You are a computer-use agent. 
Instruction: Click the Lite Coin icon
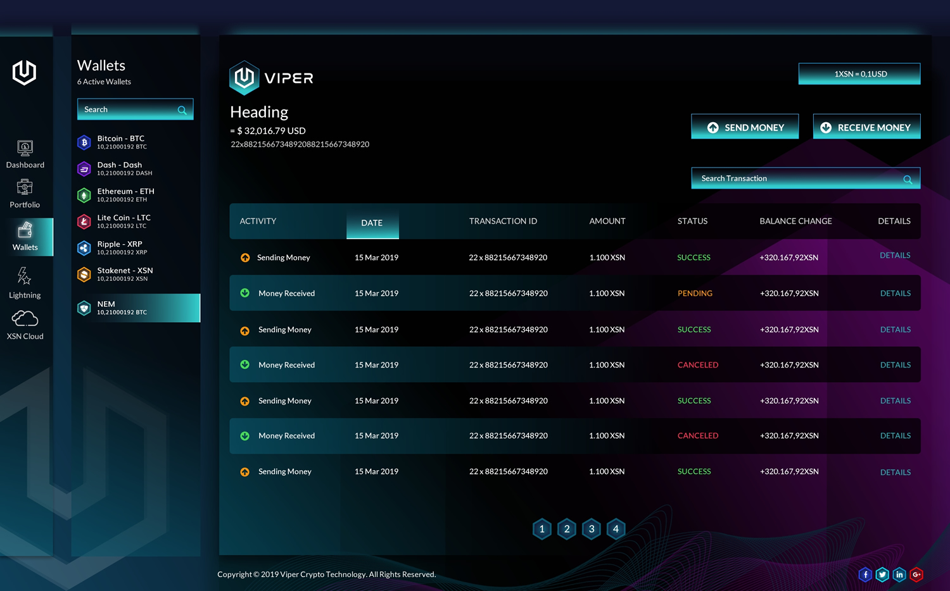(84, 221)
